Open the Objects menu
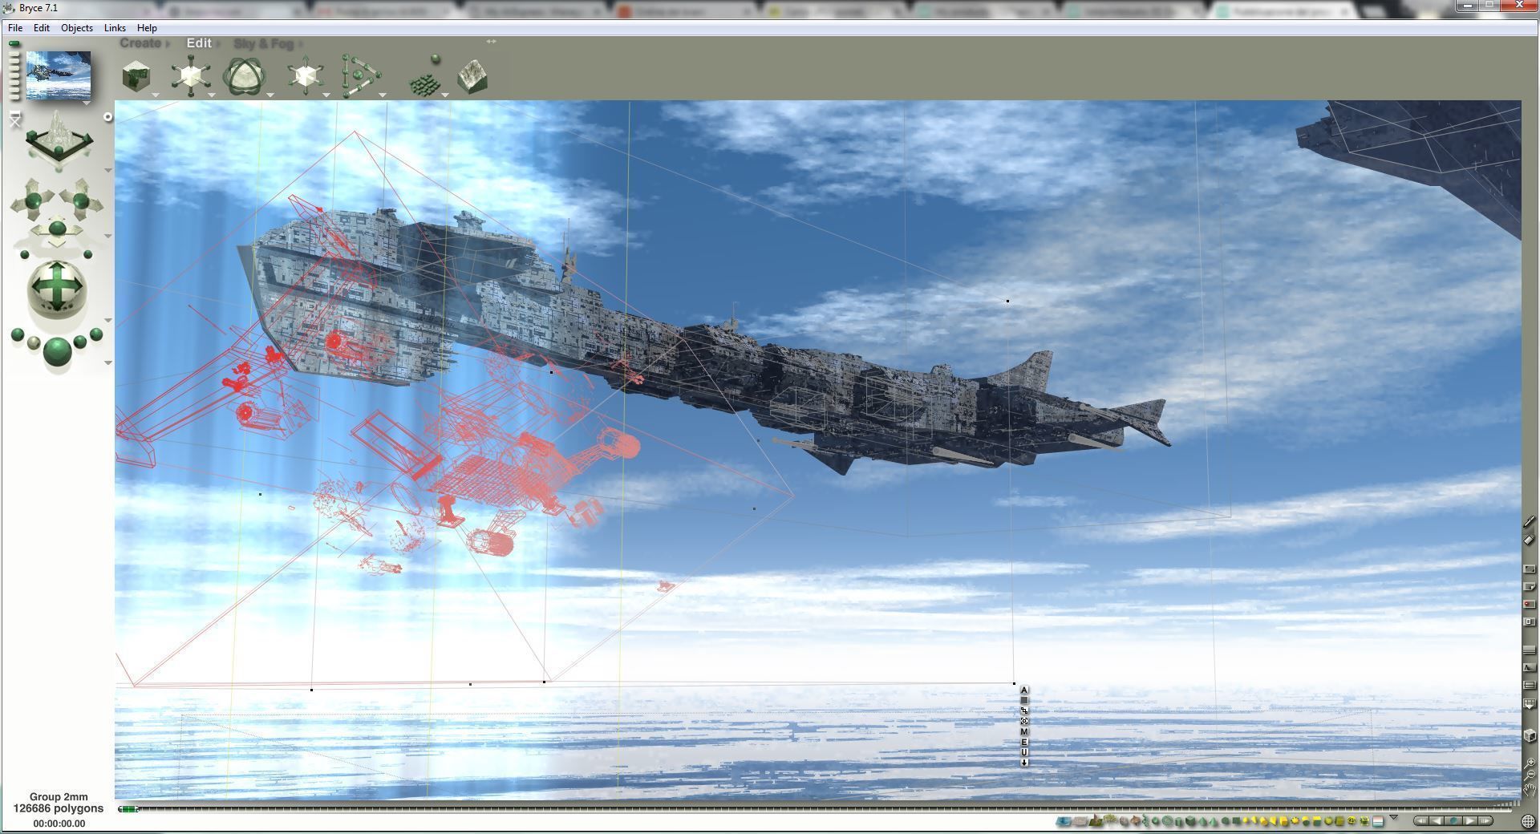1540x834 pixels. 76,27
